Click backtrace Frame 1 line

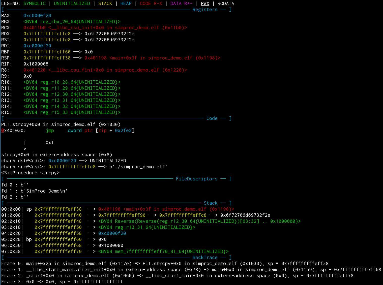tap(191, 270)
